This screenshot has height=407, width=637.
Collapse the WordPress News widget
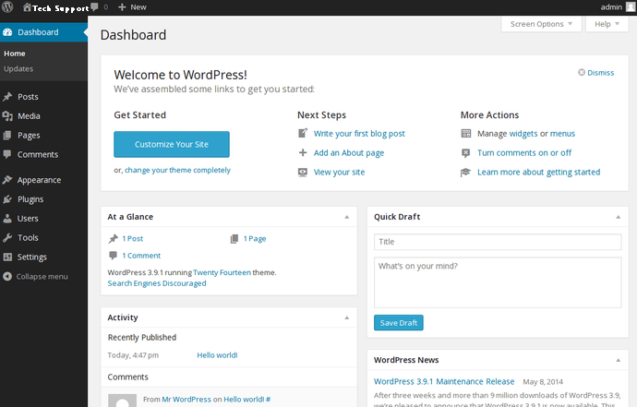(618, 360)
